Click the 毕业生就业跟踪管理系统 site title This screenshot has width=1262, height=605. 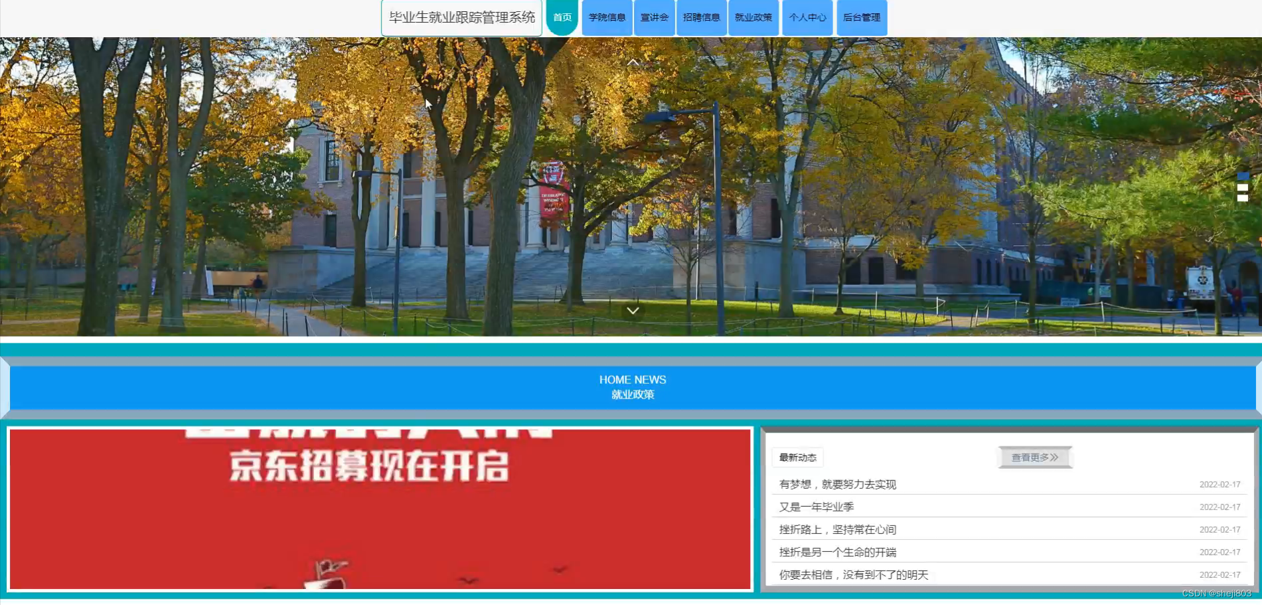click(x=461, y=17)
